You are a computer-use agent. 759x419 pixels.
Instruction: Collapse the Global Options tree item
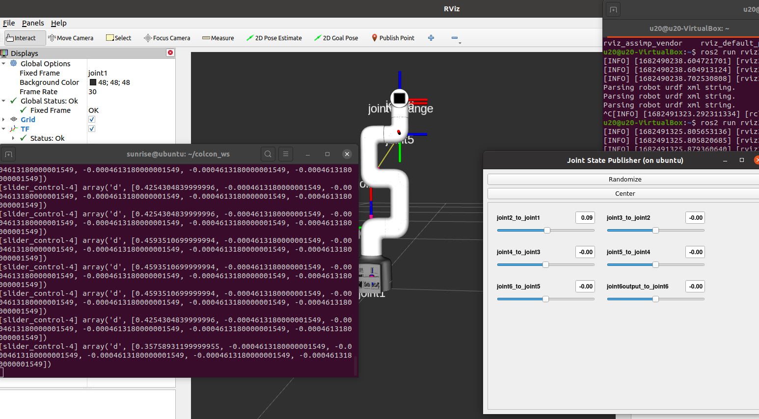point(4,64)
